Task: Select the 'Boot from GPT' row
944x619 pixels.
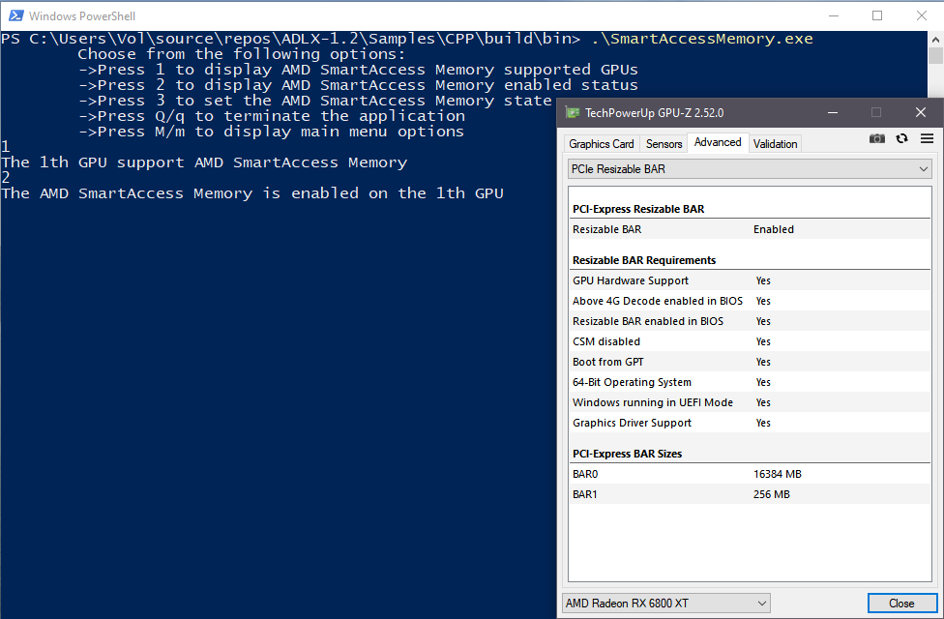Action: click(x=750, y=362)
